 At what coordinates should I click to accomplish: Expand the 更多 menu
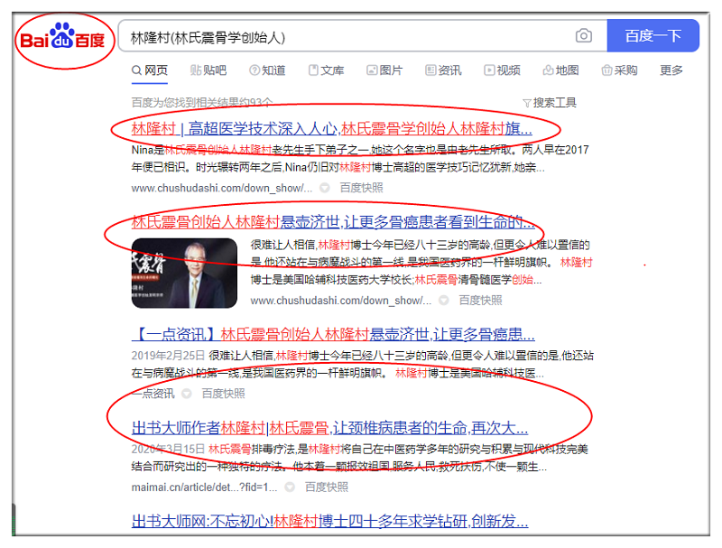click(x=671, y=70)
